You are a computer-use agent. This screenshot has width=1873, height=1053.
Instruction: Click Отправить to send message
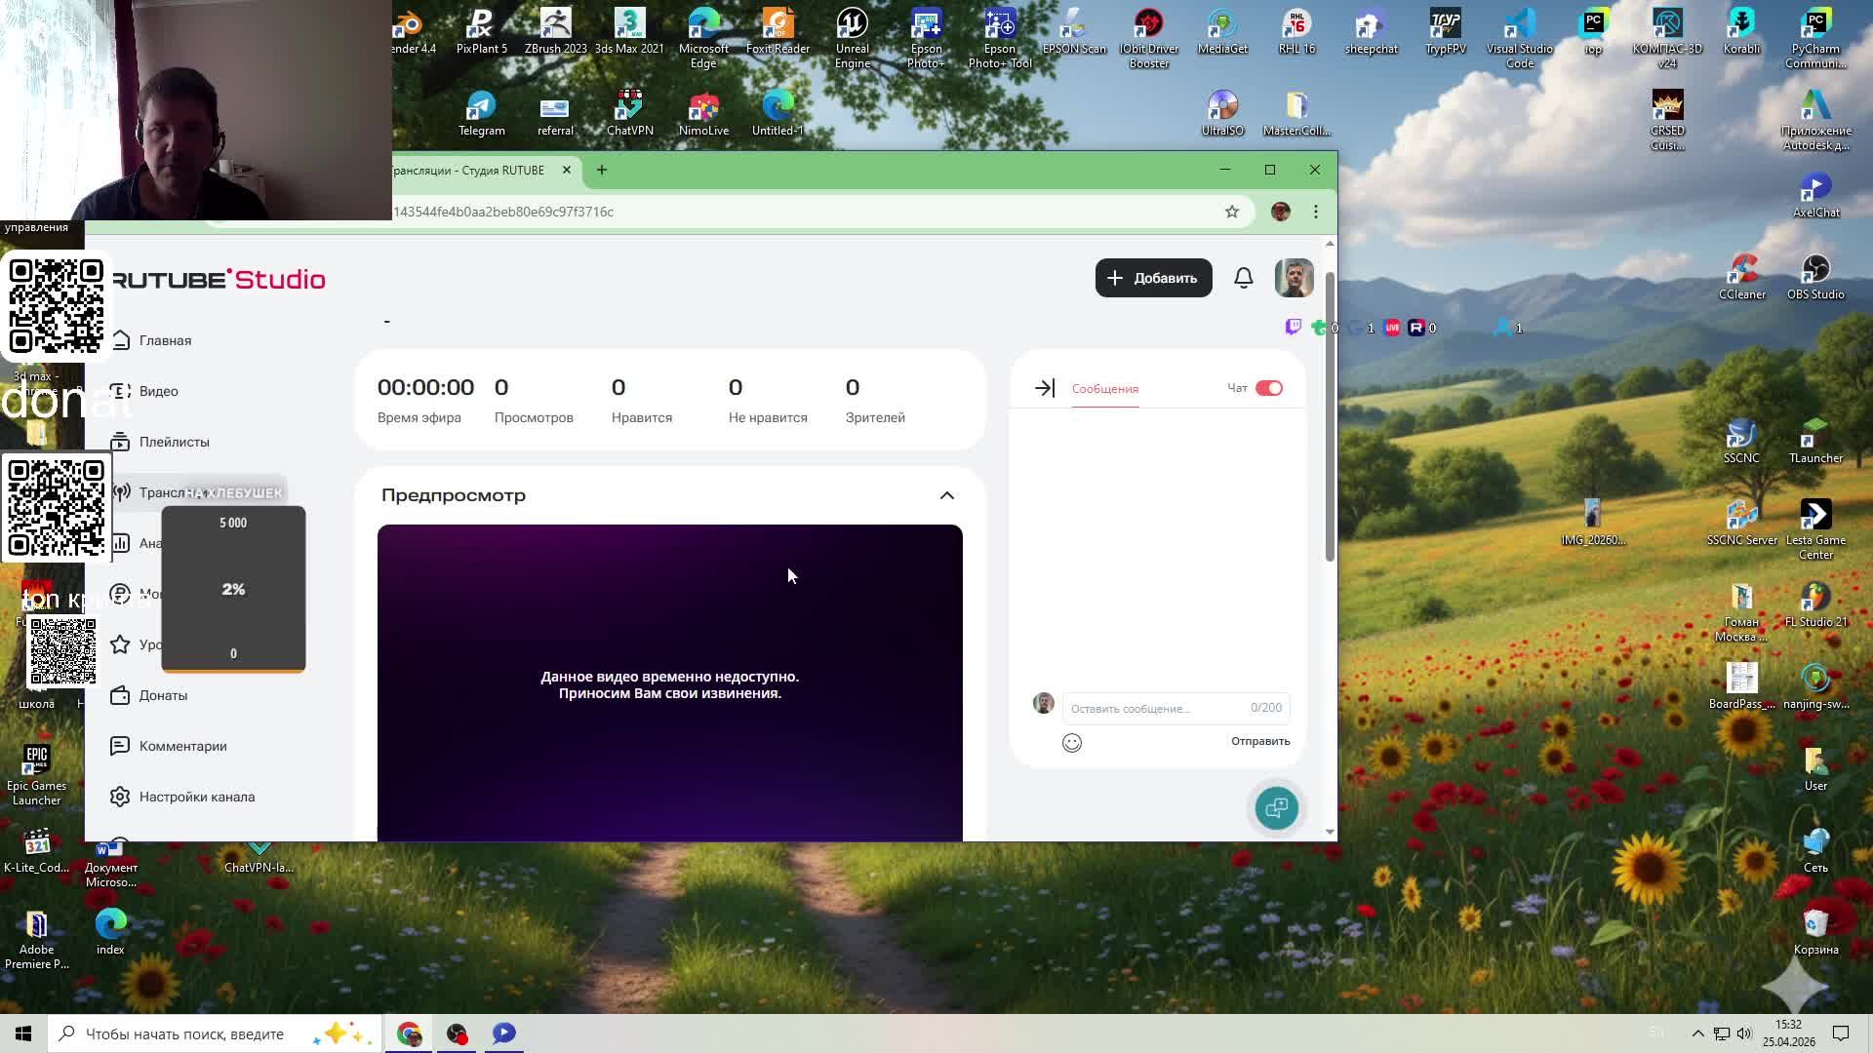point(1259,741)
